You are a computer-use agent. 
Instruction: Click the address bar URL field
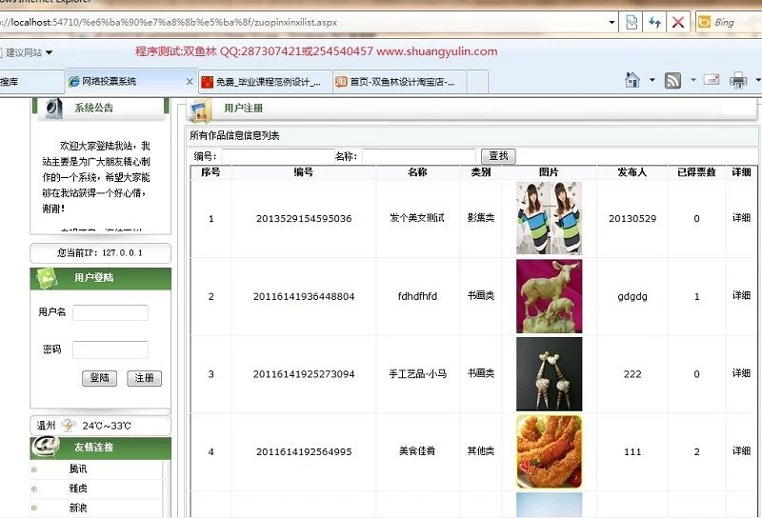coord(301,22)
